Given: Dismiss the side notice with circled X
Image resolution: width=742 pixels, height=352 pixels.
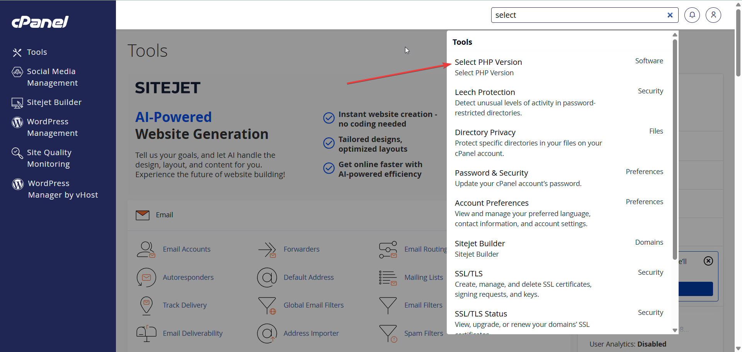Looking at the screenshot, I should click(708, 261).
